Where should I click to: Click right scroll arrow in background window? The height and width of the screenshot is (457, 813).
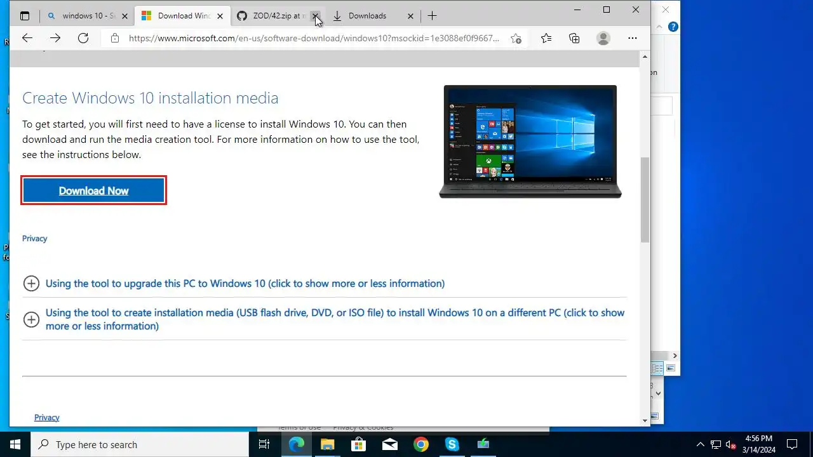675,356
